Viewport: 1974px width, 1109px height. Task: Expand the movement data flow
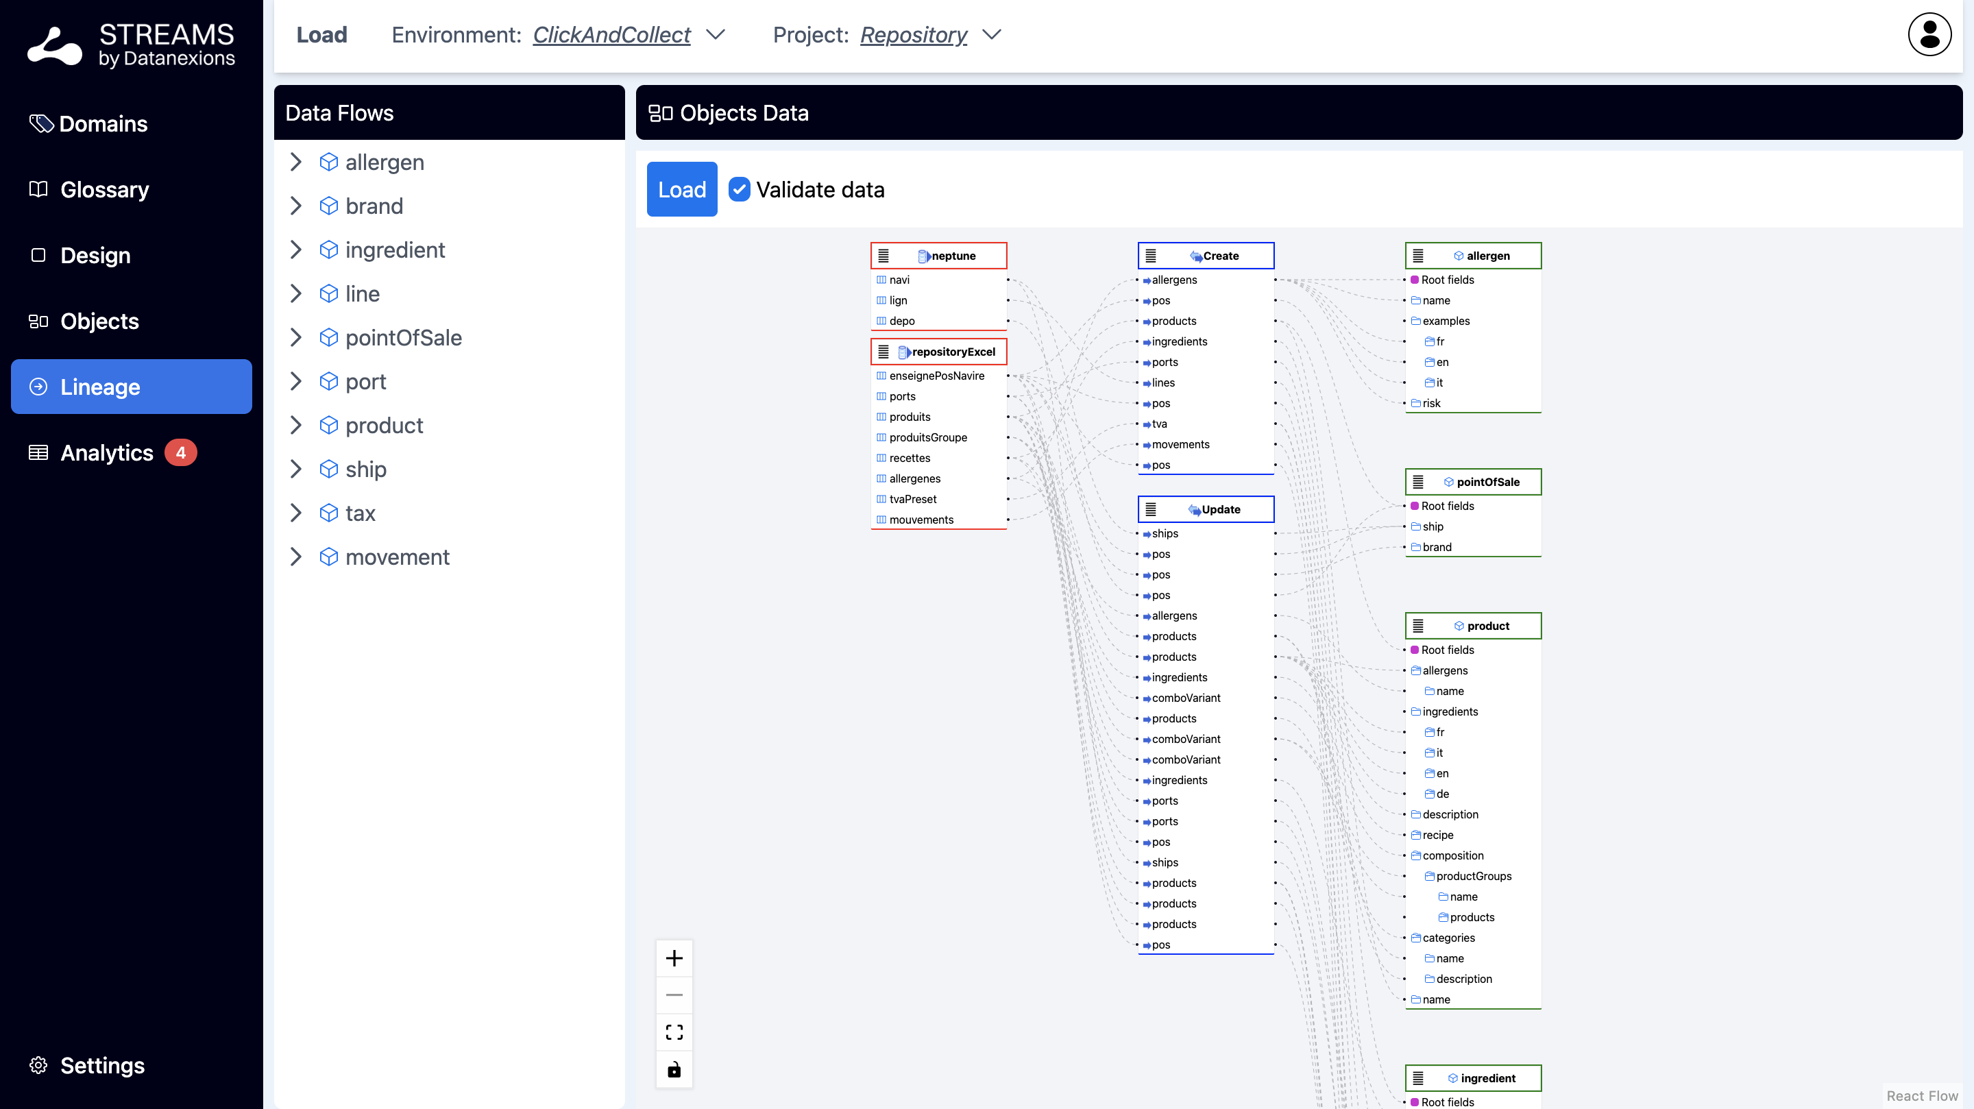(297, 557)
